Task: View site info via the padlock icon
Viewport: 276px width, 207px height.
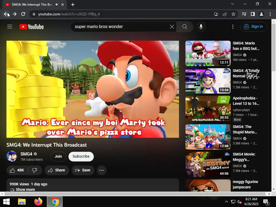Action: (x=34, y=14)
